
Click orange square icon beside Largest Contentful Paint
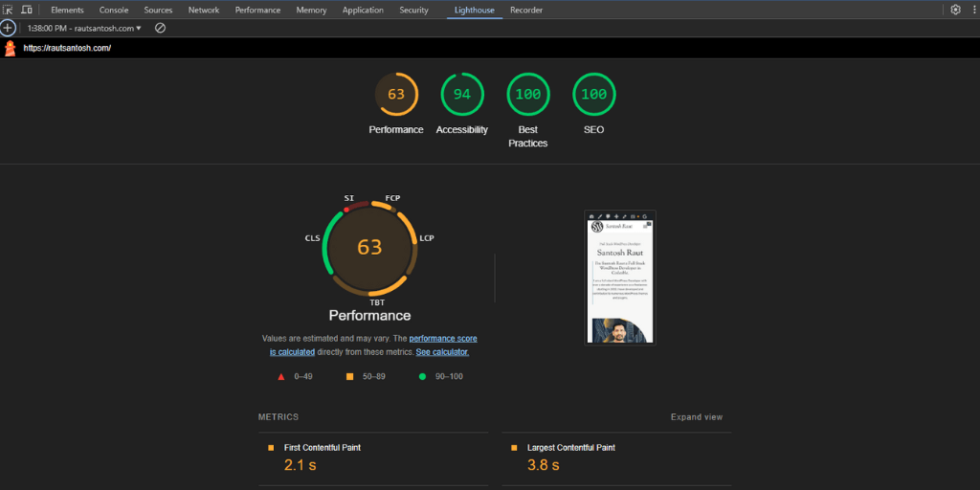tap(514, 448)
